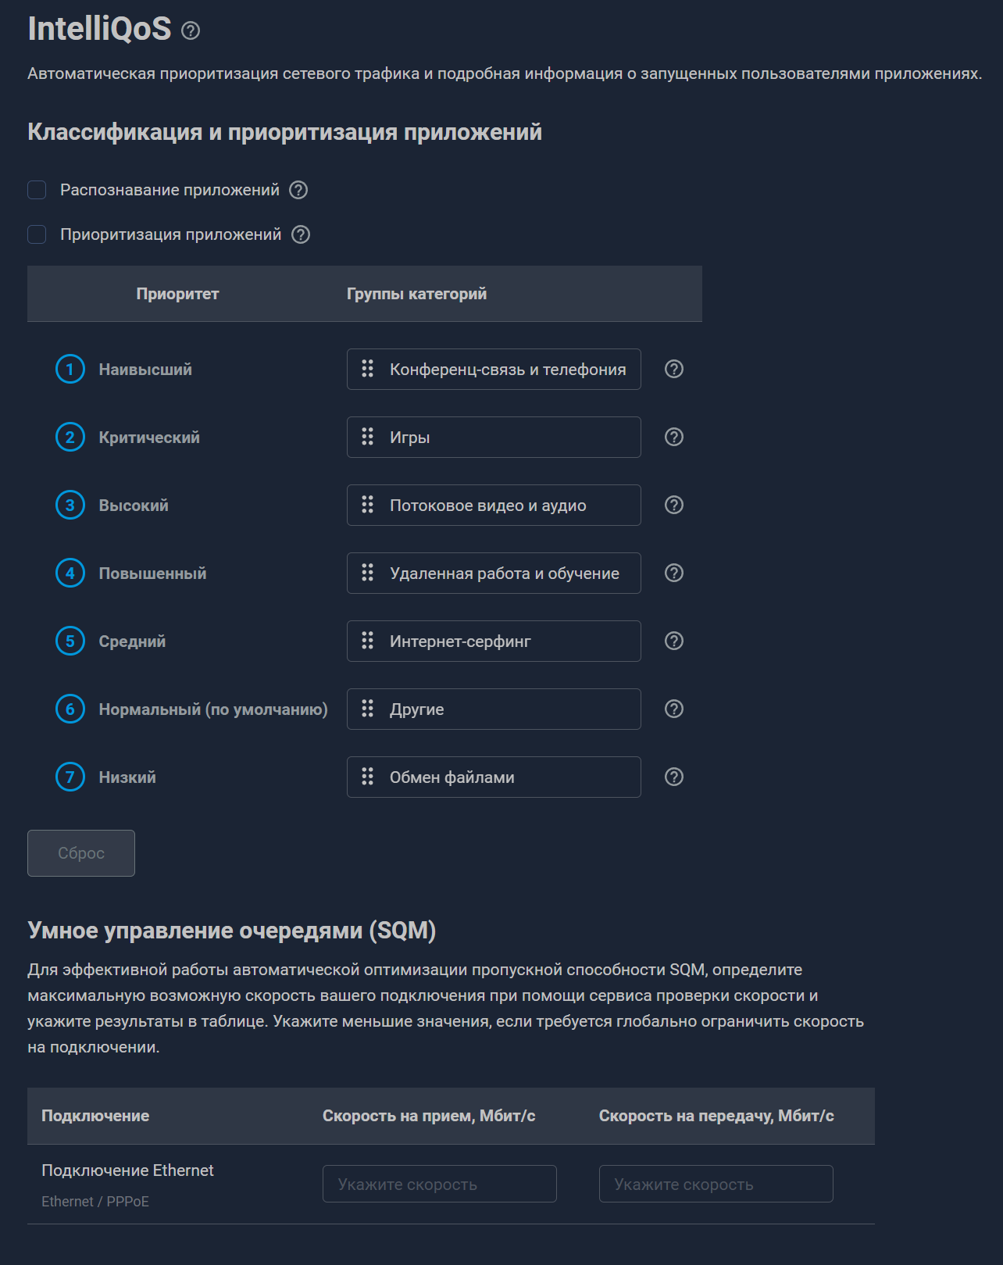The image size is (1003, 1265).
Task: Focus the upload speed input field
Action: 716,1184
